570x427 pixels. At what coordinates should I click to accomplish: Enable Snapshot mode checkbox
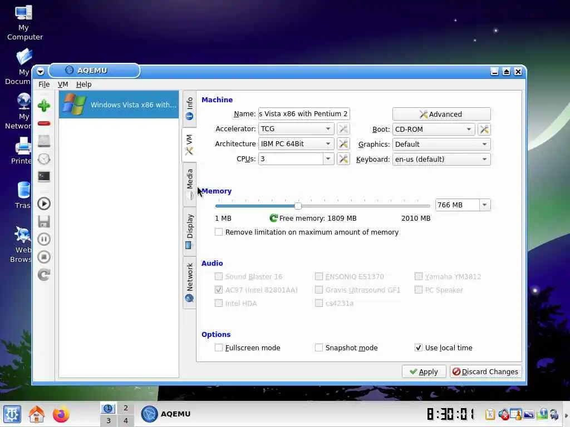pos(319,348)
